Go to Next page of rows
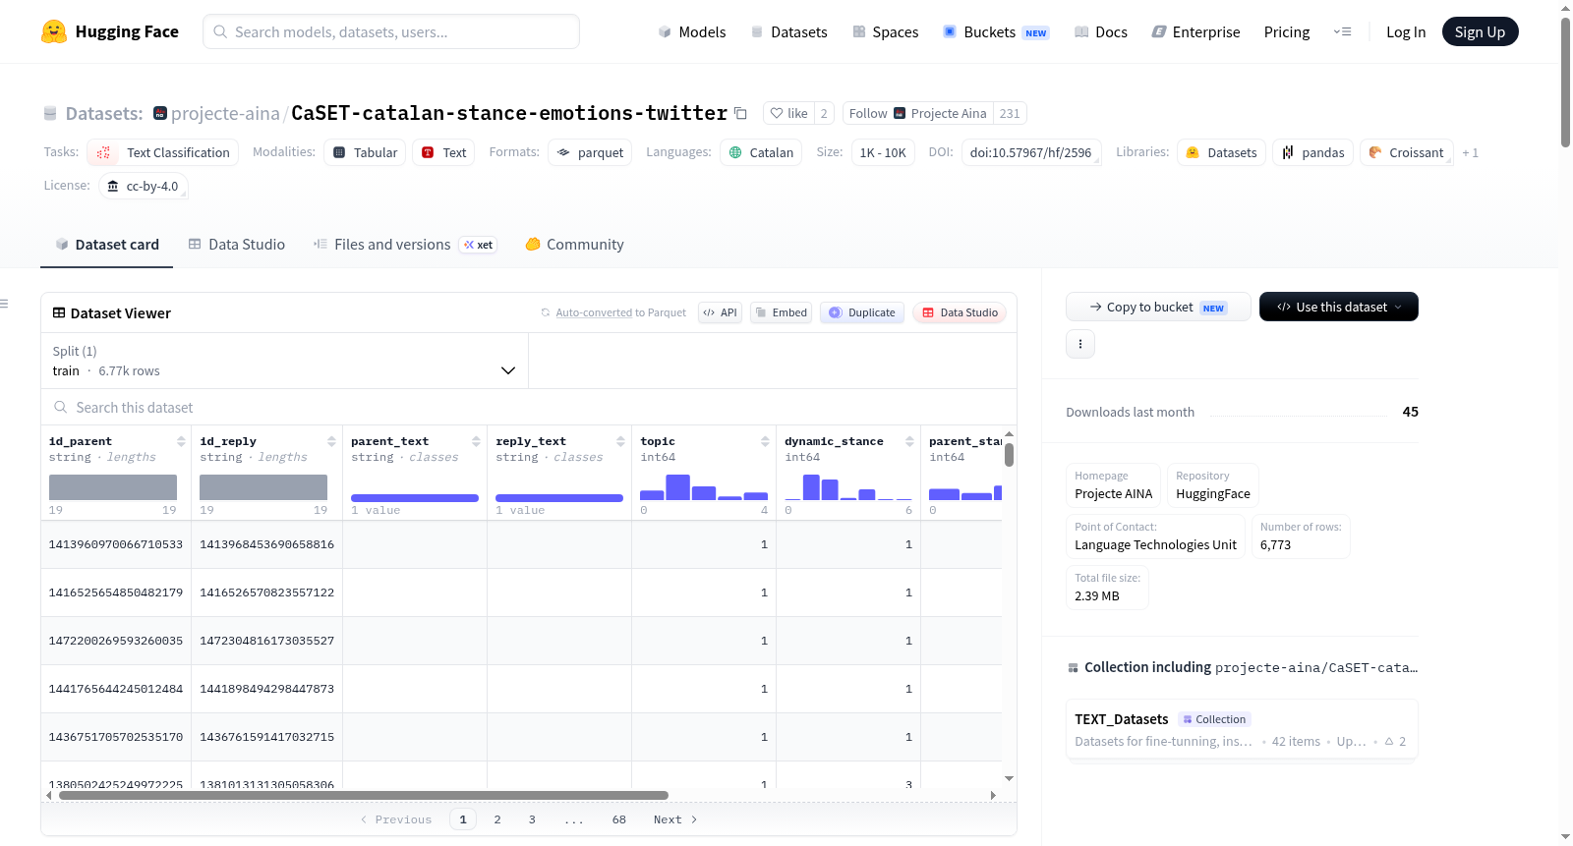Screen dimensions: 1573x846 click(x=675, y=819)
